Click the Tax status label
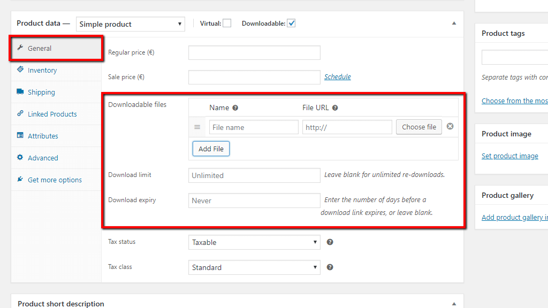This screenshot has width=548, height=308. [121, 242]
